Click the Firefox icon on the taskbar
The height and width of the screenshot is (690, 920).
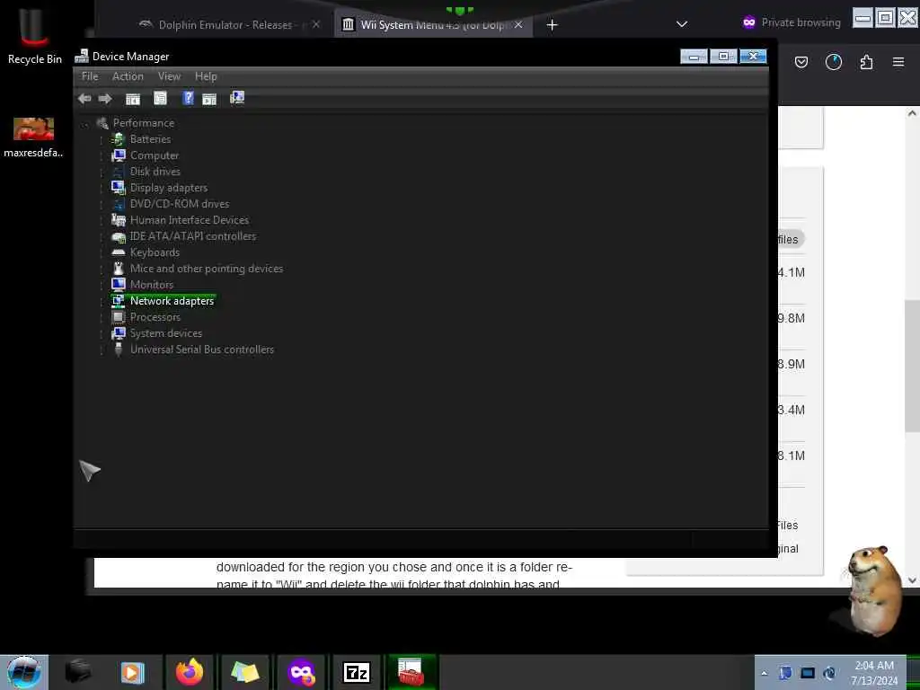pyautogui.click(x=190, y=672)
